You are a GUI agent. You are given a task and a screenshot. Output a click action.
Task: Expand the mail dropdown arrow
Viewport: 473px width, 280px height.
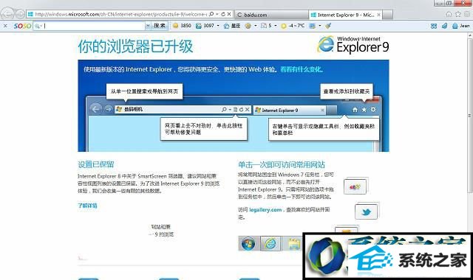276,26
